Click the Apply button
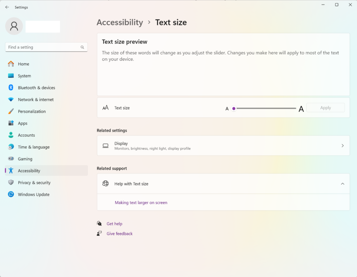This screenshot has width=357, height=277. [325, 108]
